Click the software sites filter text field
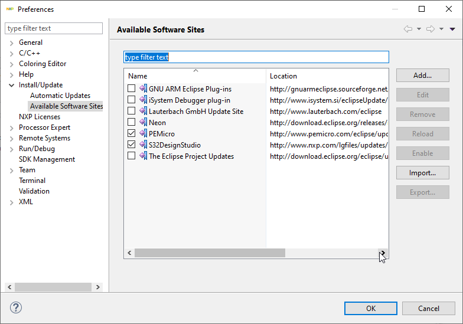This screenshot has width=463, height=324. click(256, 57)
